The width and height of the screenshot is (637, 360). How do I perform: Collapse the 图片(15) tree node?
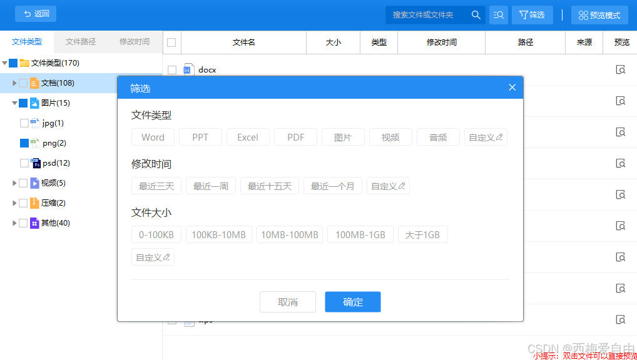14,103
